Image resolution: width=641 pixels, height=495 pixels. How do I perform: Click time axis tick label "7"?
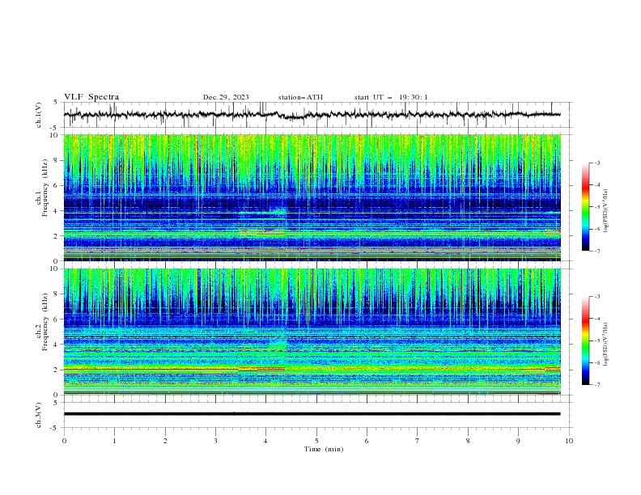click(418, 441)
